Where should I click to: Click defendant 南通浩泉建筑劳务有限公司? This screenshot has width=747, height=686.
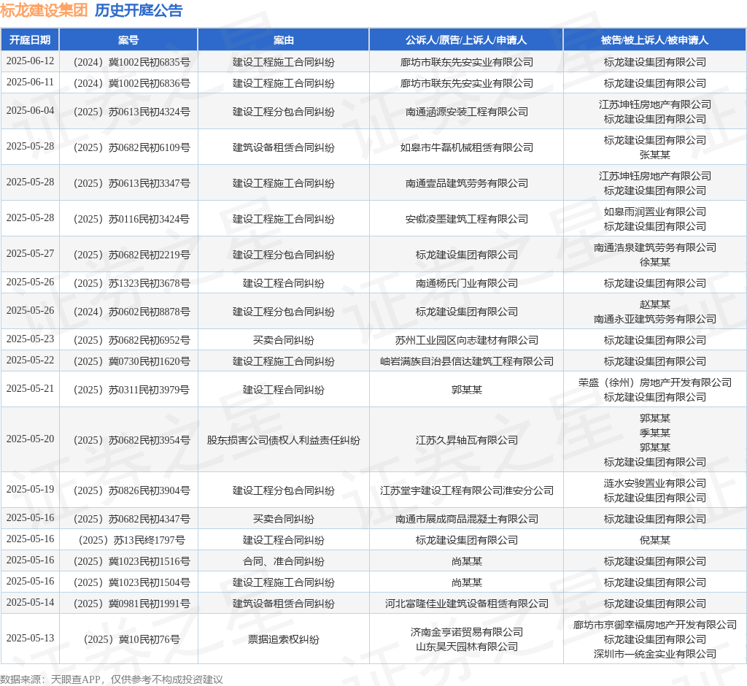[x=654, y=247]
